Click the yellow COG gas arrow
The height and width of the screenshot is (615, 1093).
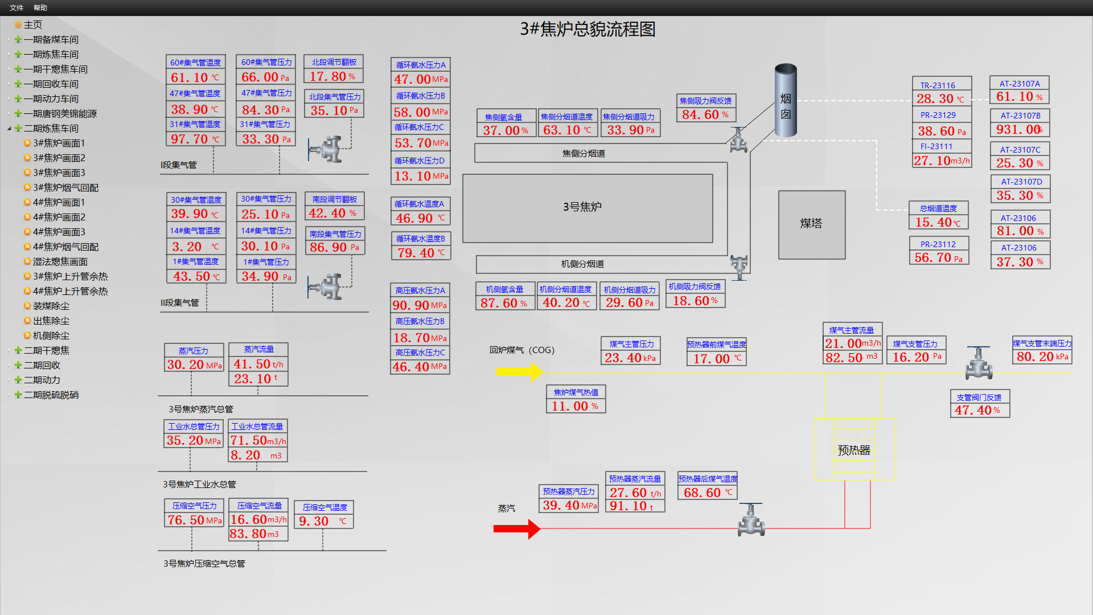click(x=519, y=371)
